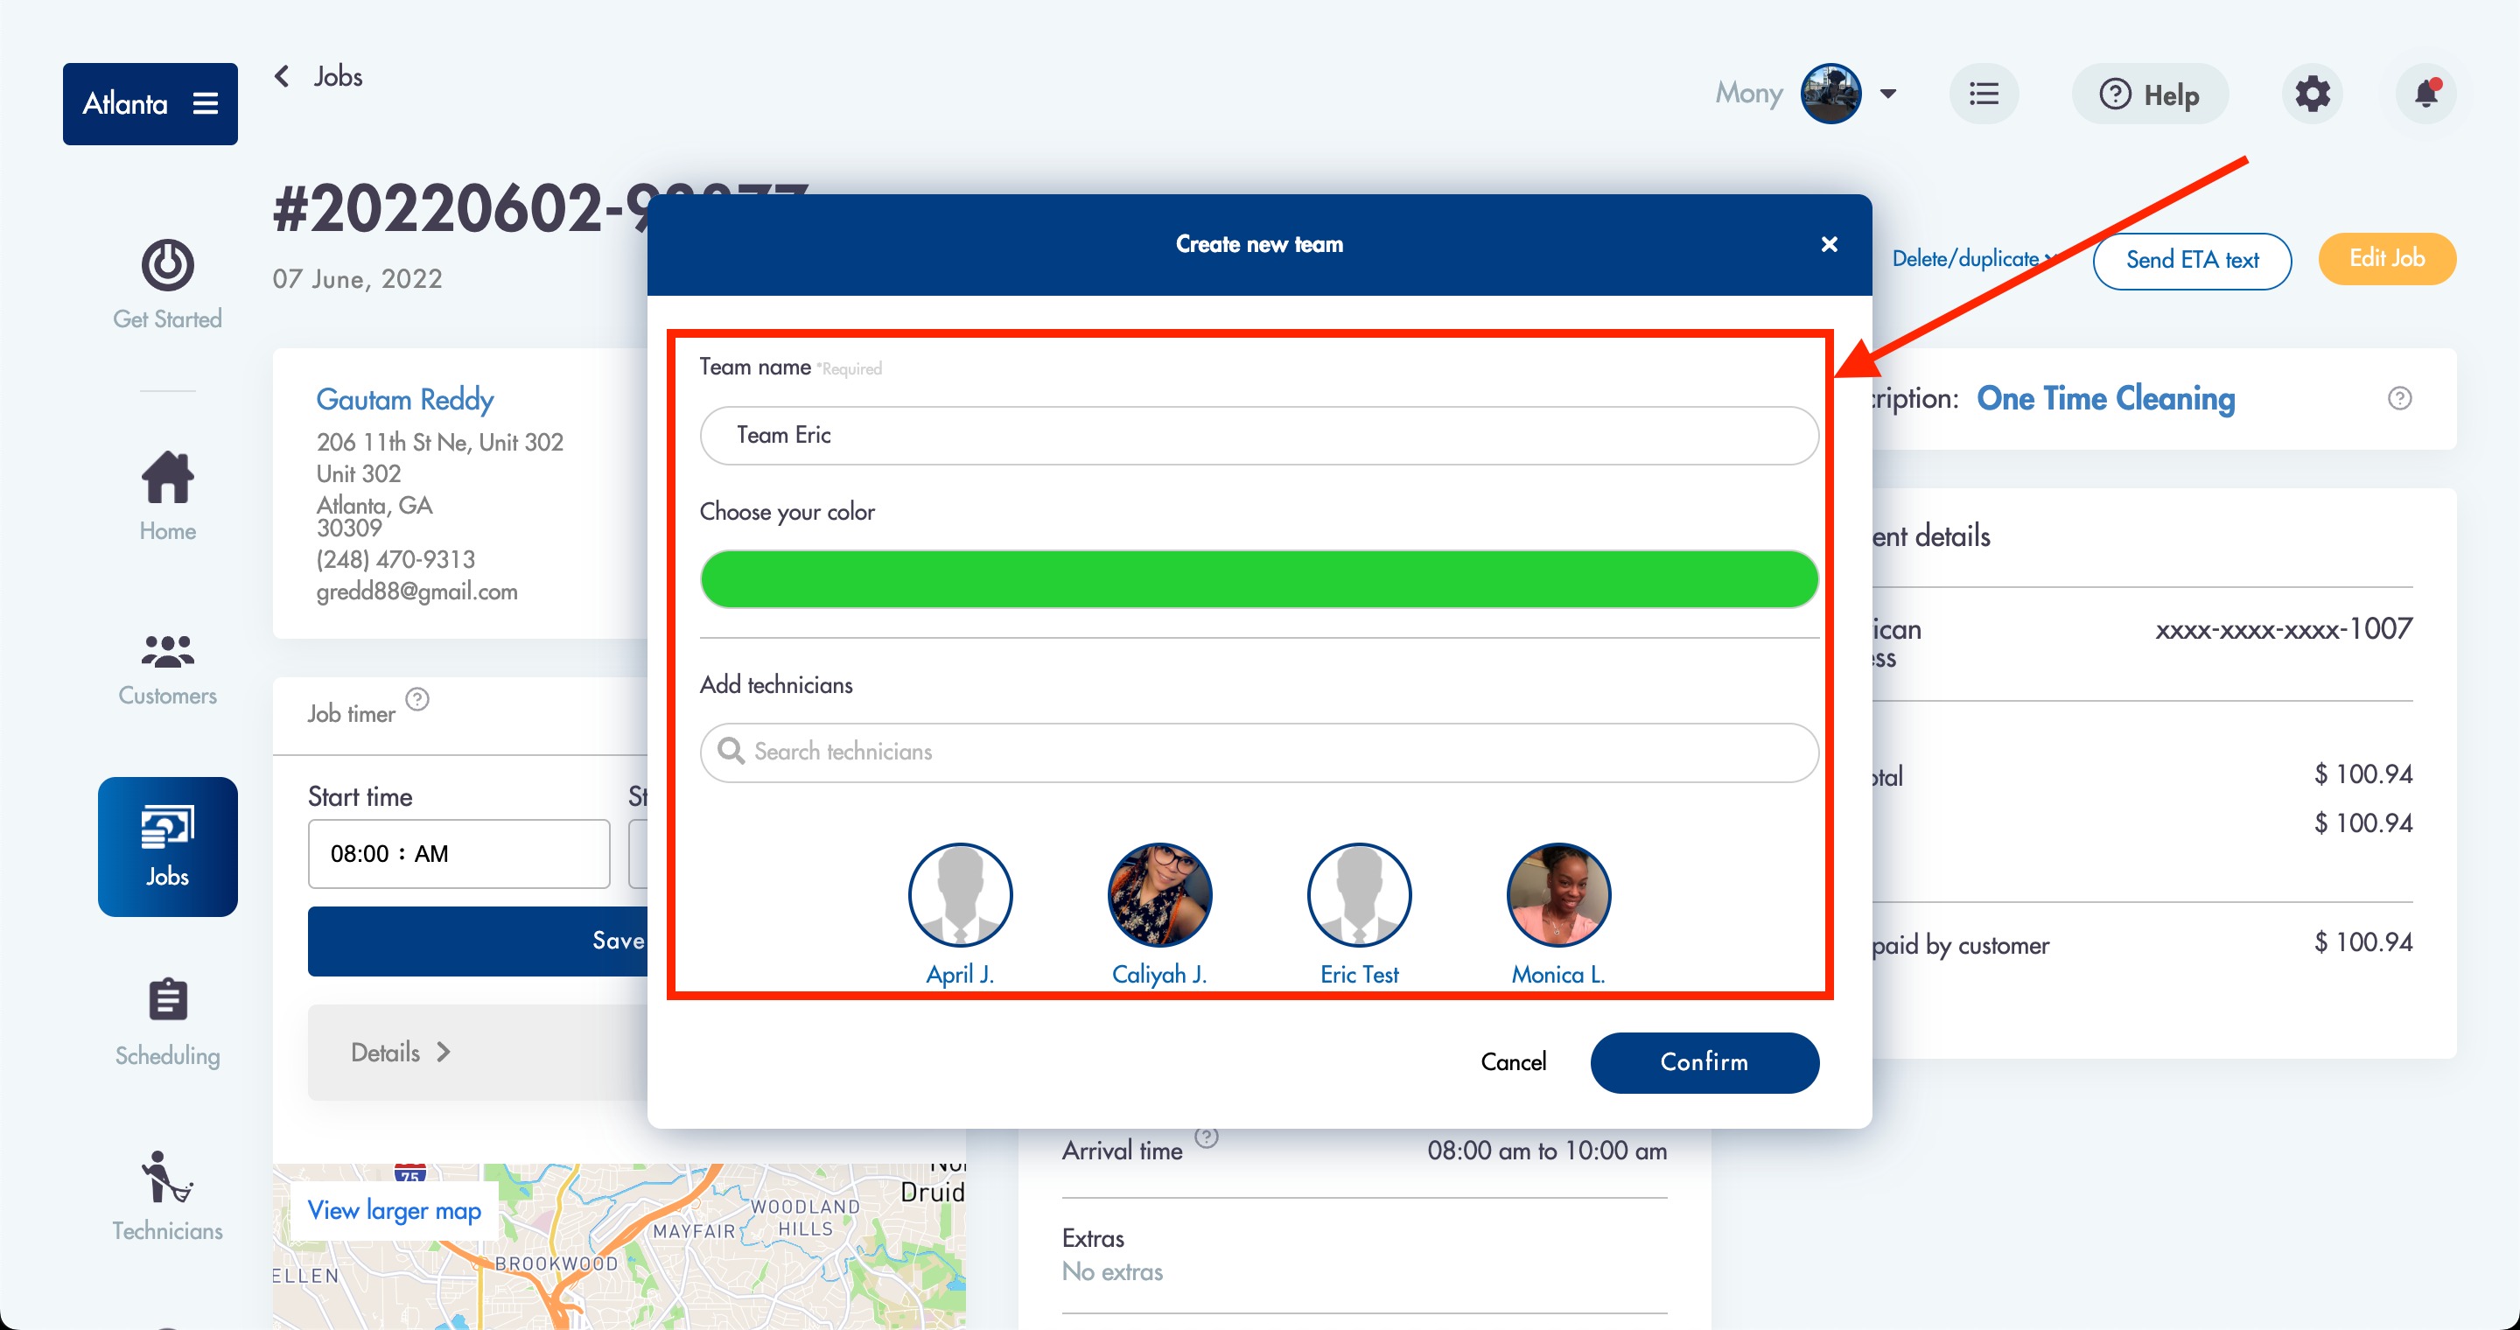Click the Arrival time help icon

click(1207, 1137)
